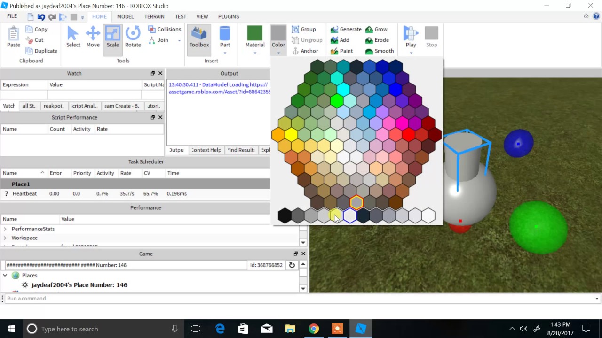Switch to the TEST ribbon tab
The image size is (602, 338).
coord(181,16)
